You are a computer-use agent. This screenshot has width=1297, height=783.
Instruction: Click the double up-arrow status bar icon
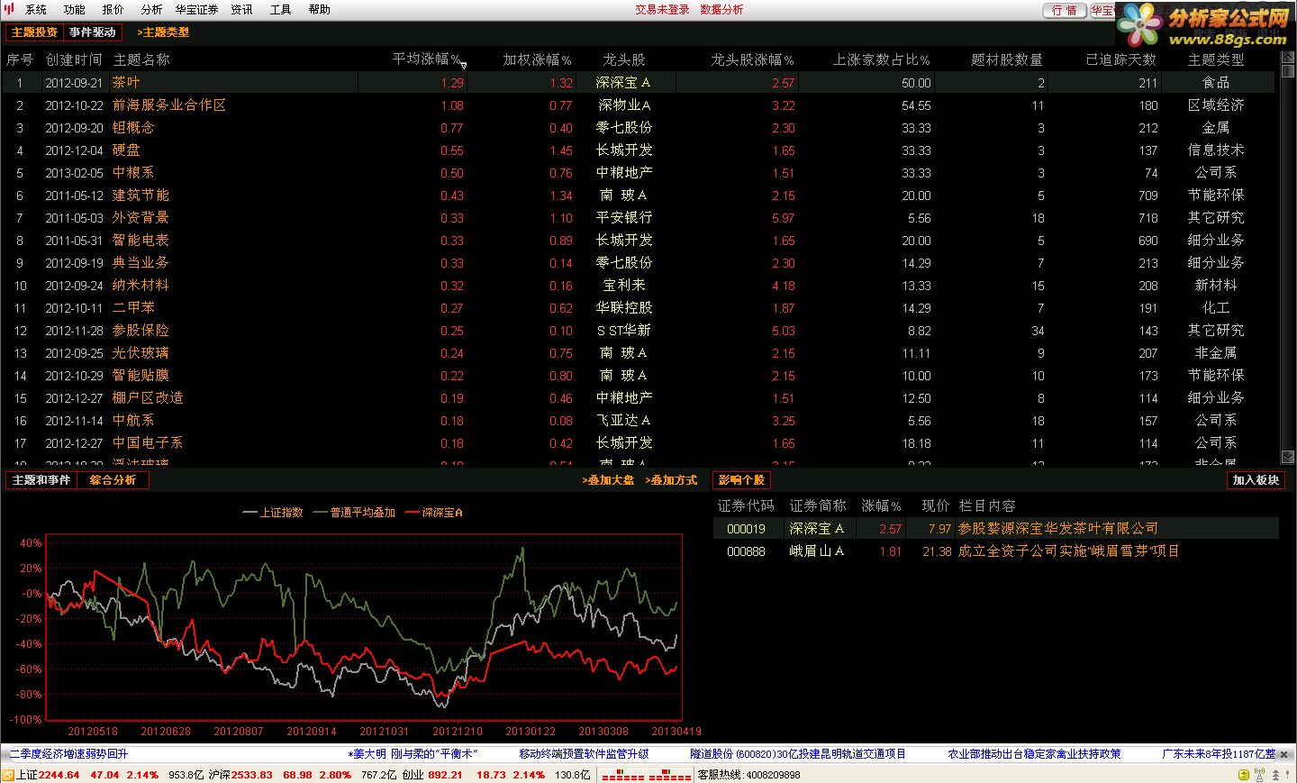pyautogui.click(x=1275, y=775)
